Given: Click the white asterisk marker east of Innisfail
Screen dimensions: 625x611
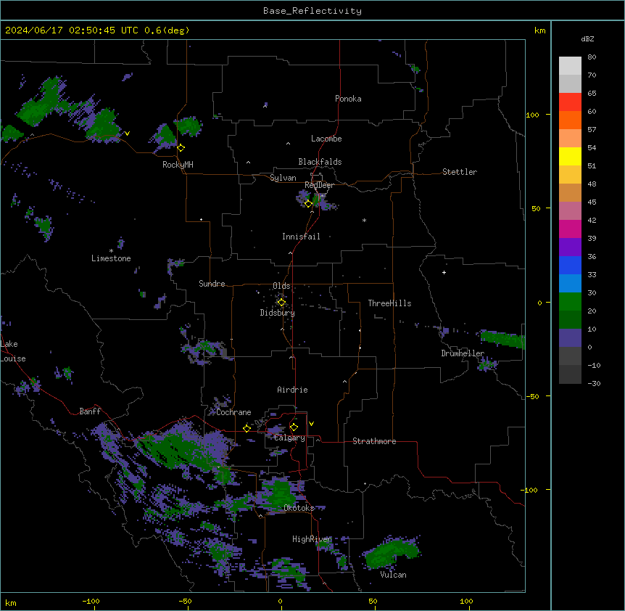Looking at the screenshot, I should pyautogui.click(x=364, y=220).
